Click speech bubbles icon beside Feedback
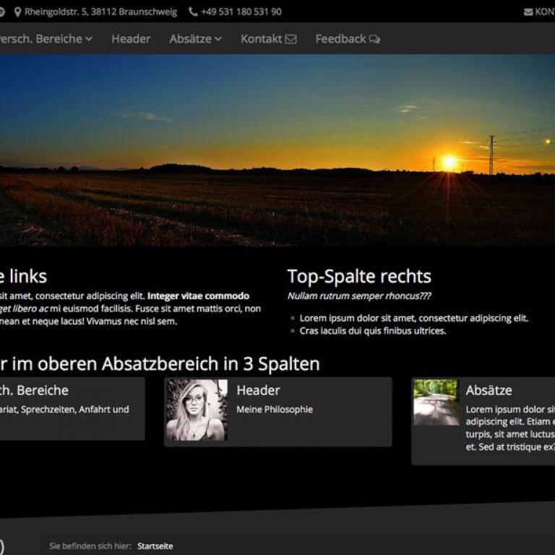 pyautogui.click(x=374, y=40)
